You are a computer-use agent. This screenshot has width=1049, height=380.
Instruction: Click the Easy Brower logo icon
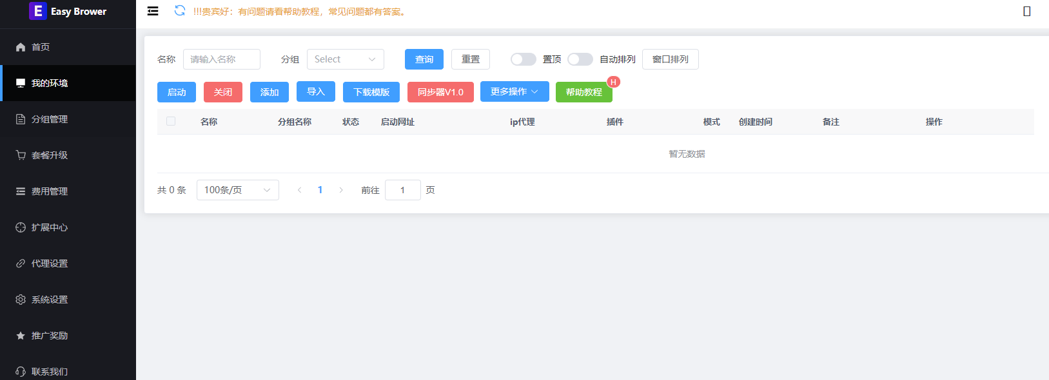click(38, 11)
